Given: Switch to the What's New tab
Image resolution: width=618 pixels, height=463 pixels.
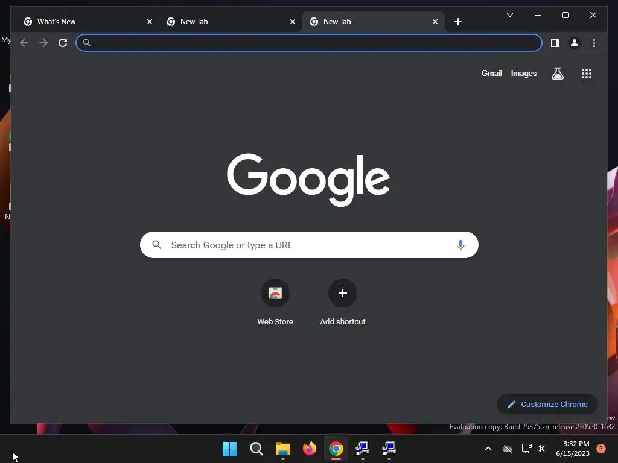Looking at the screenshot, I should 87,22.
